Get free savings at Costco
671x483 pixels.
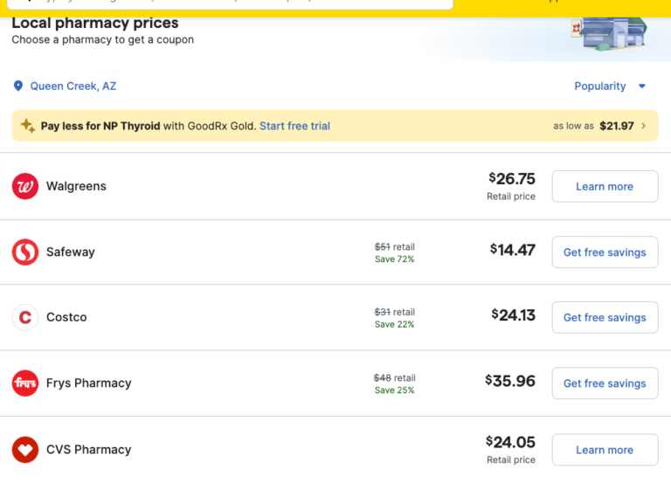pos(605,318)
